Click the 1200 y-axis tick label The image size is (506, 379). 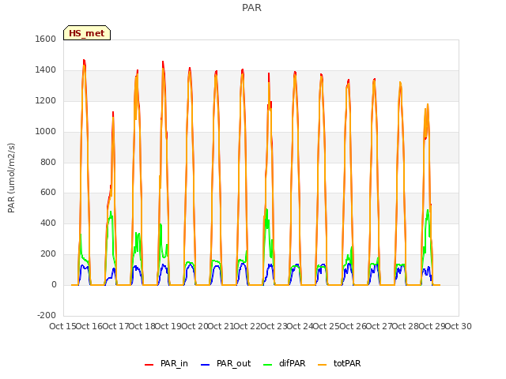46,101
